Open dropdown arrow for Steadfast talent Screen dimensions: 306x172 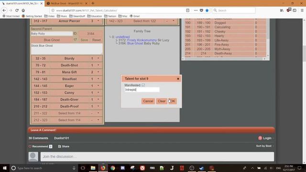(x=98, y=79)
